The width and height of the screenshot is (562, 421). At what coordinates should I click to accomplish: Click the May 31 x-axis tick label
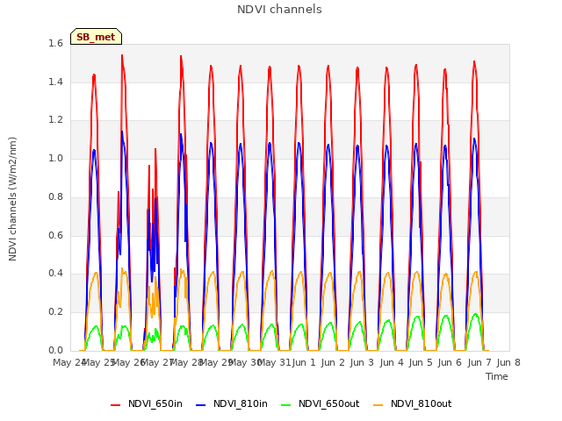274,362
